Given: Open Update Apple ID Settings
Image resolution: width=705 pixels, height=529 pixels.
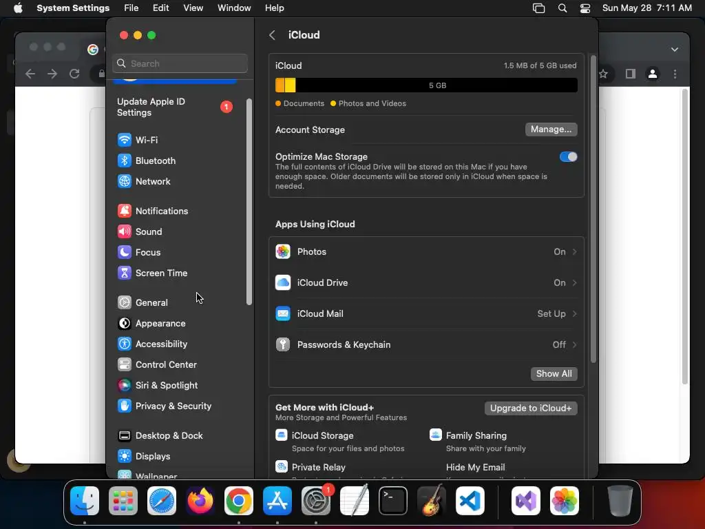Looking at the screenshot, I should click(174, 107).
